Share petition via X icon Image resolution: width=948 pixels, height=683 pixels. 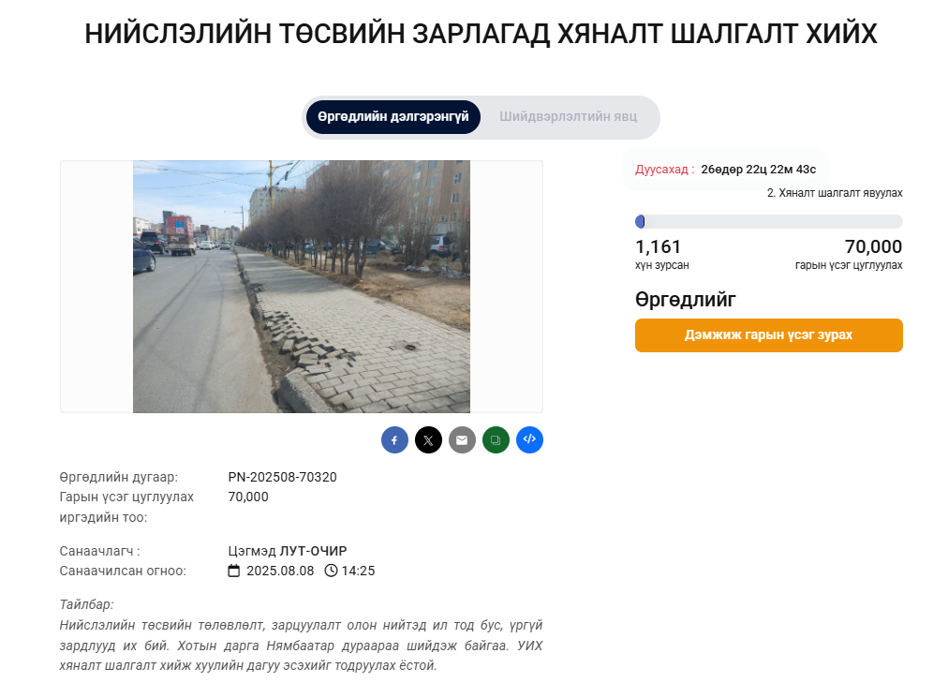point(428,440)
